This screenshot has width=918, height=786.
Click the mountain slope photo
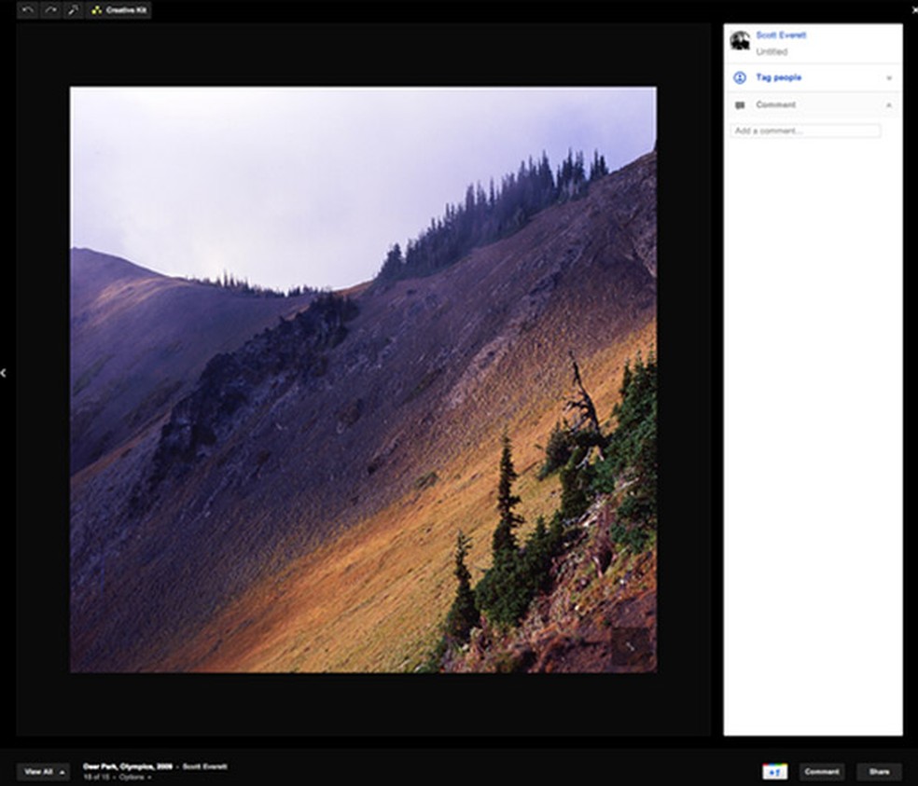(x=363, y=379)
